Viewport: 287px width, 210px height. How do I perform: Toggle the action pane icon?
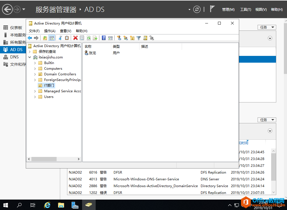(x=110, y=38)
